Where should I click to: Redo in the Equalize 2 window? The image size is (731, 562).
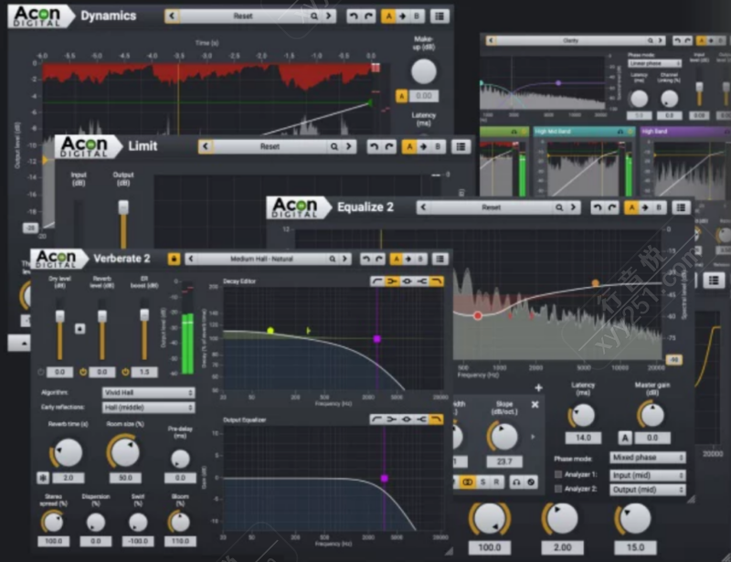click(x=611, y=207)
